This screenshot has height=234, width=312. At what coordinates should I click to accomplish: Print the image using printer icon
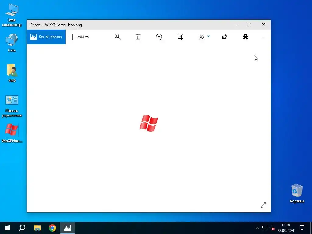(246, 37)
